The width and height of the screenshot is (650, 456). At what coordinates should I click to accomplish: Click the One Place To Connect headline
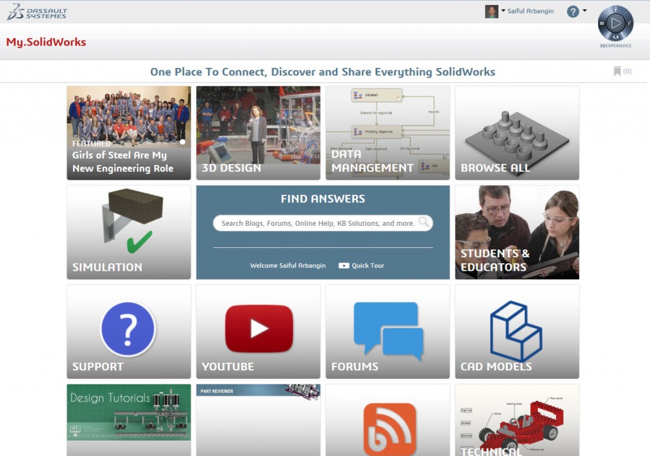322,72
